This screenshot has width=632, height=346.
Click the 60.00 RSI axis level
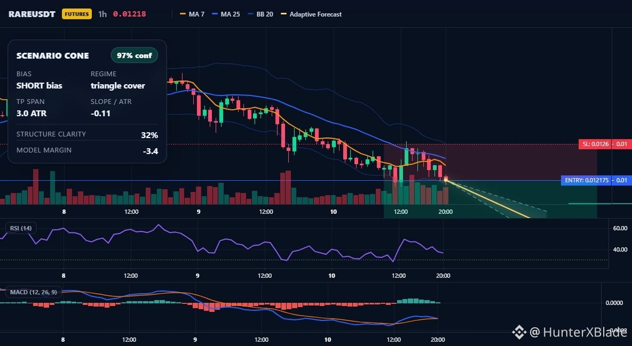coord(620,228)
